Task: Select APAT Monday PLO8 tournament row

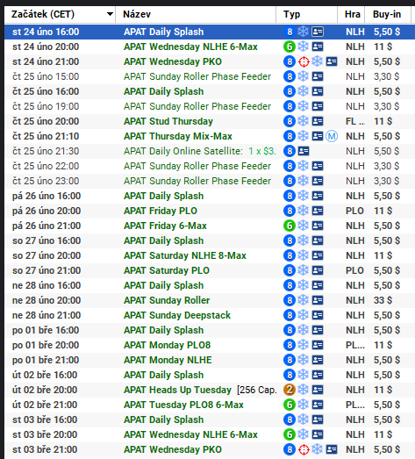Action: pyautogui.click(x=210, y=345)
